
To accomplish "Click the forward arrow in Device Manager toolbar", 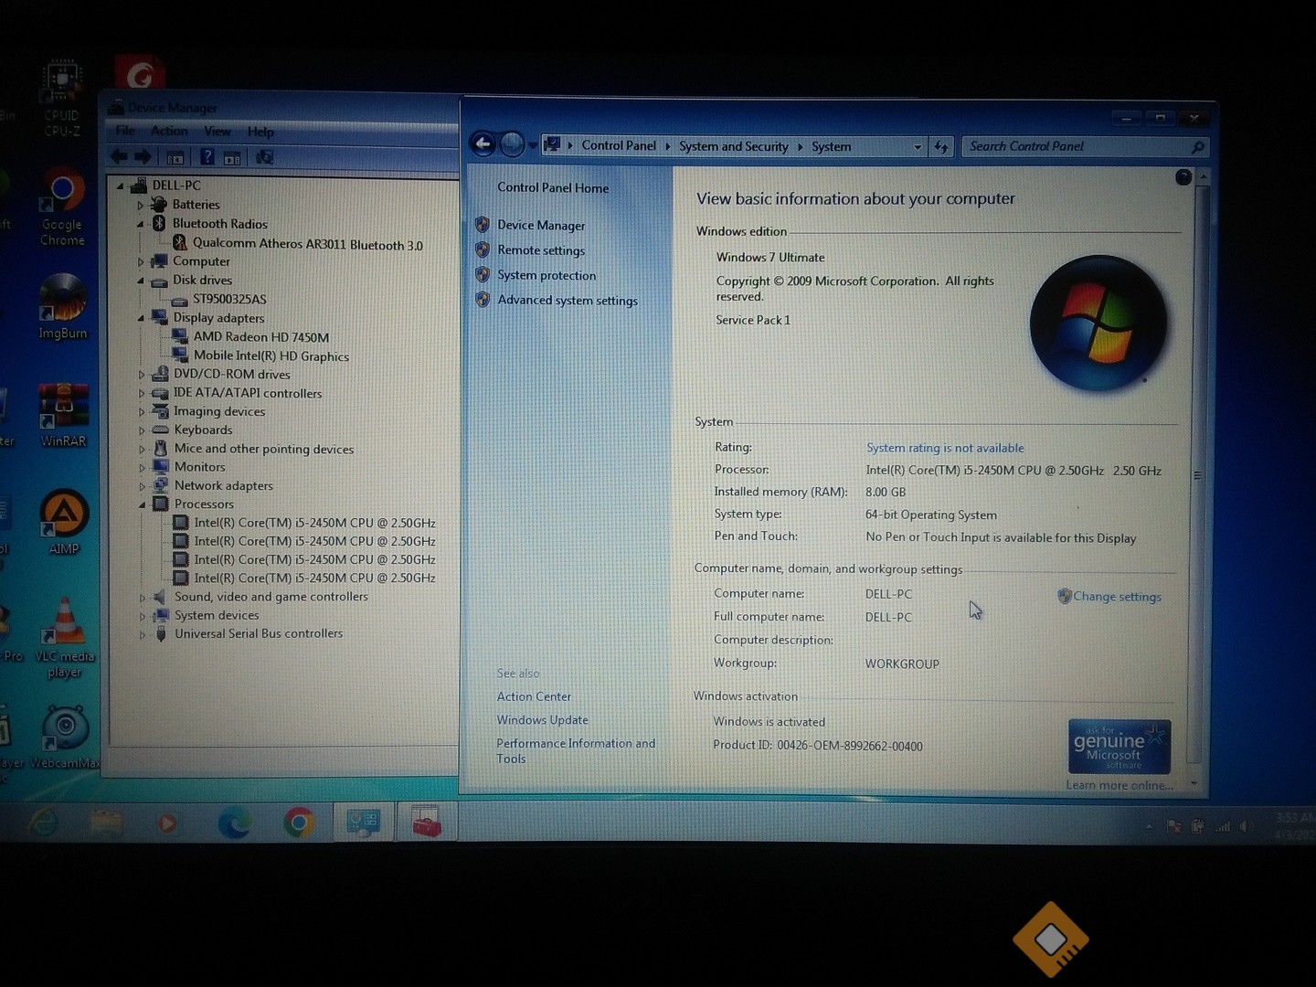I will click(143, 156).
